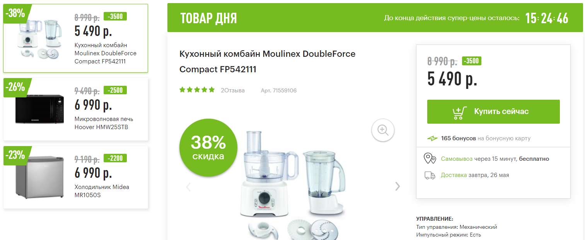Image resolution: width=585 pixels, height=240 pixels.
Task: Click the five-star rating of the product
Action: pyautogui.click(x=197, y=90)
